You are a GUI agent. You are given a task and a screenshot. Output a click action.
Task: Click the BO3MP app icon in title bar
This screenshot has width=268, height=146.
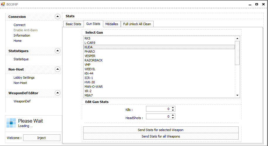(3, 4)
